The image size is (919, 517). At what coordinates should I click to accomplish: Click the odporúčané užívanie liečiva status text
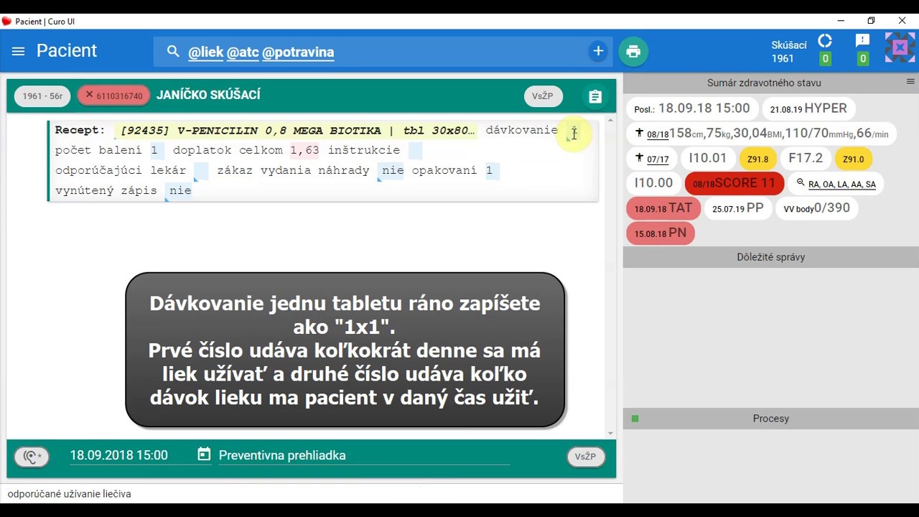(x=70, y=494)
